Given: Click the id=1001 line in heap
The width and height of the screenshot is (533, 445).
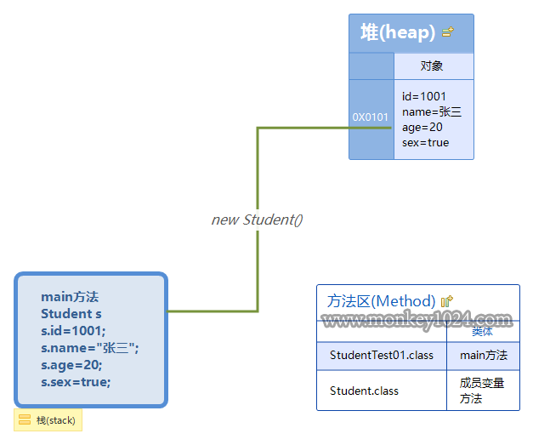Looking at the screenshot, I should (x=424, y=96).
